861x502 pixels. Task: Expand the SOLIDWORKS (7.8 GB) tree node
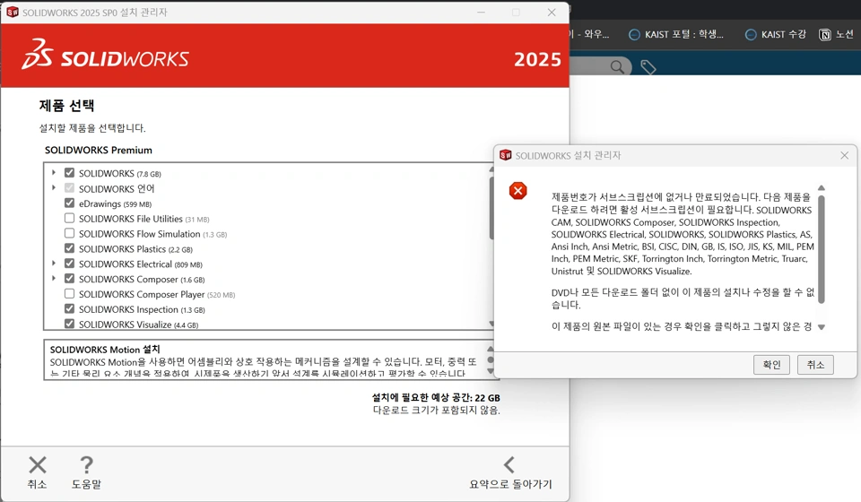(x=53, y=172)
